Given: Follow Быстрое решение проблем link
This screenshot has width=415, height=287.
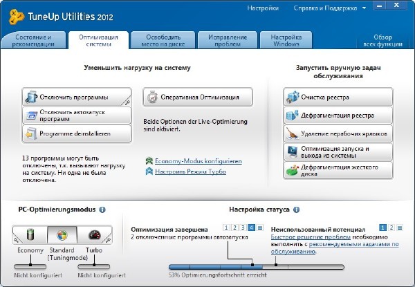Looking at the screenshot, I should point(311,237).
